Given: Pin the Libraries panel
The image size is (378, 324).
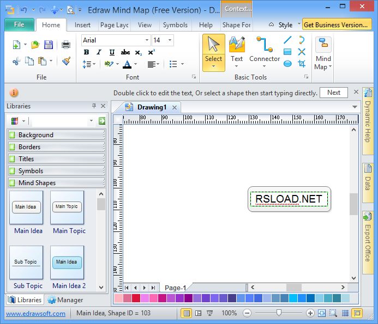Looking at the screenshot, I should click(94, 106).
